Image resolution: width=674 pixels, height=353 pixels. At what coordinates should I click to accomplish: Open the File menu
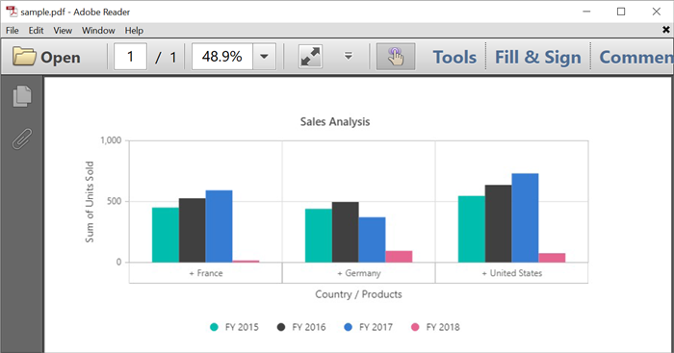(12, 31)
